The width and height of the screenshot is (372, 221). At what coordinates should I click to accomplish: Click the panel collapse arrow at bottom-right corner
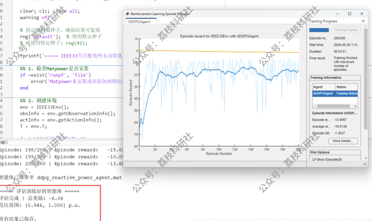(x=365, y=164)
